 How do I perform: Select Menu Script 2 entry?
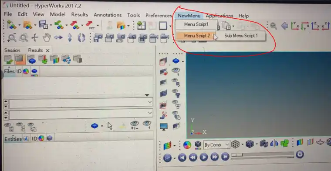pos(197,36)
